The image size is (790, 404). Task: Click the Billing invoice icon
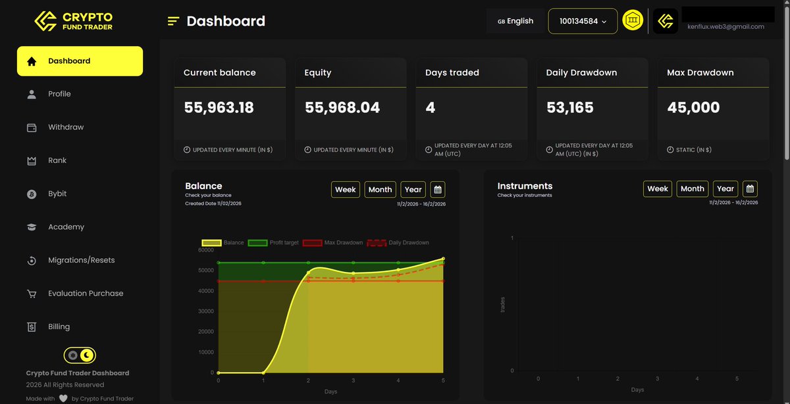(x=32, y=326)
